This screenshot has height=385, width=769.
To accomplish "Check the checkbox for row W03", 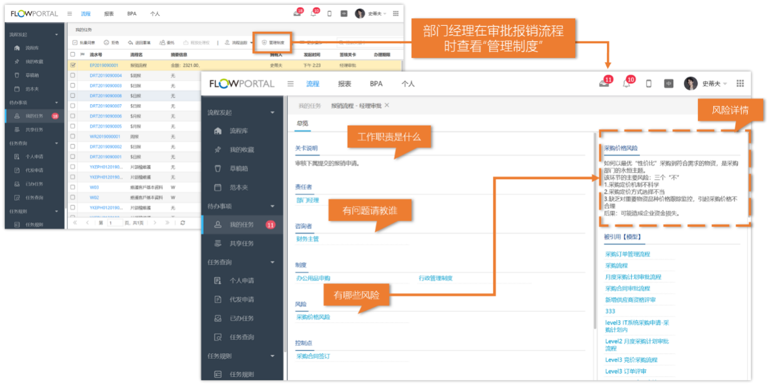I will point(73,188).
